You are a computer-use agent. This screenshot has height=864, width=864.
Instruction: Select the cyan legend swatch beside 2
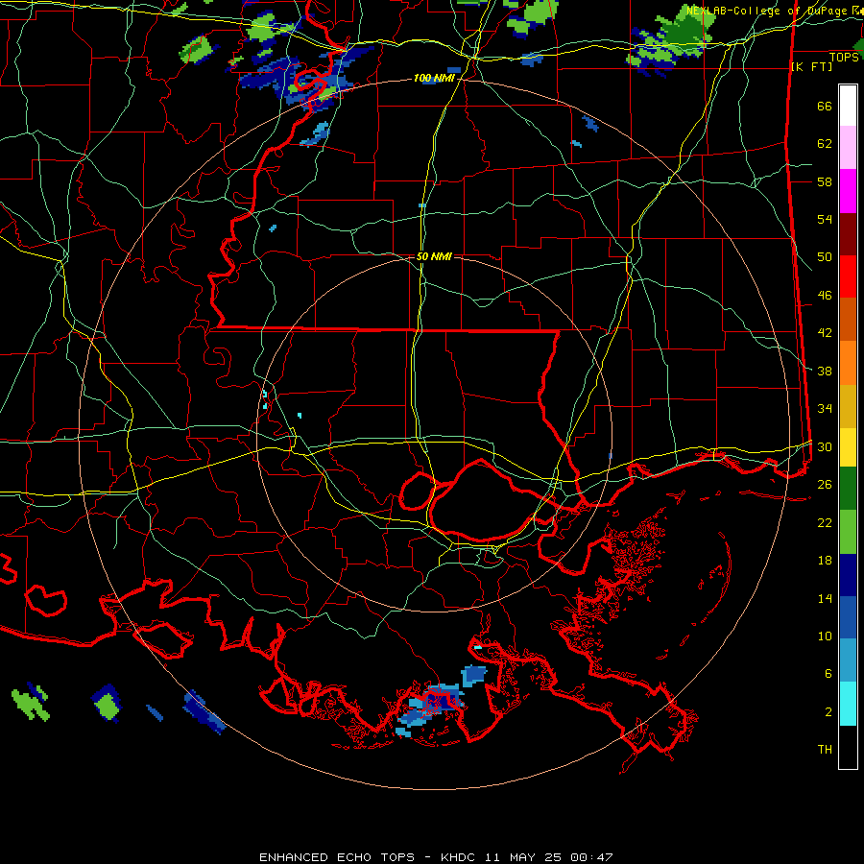tap(848, 704)
